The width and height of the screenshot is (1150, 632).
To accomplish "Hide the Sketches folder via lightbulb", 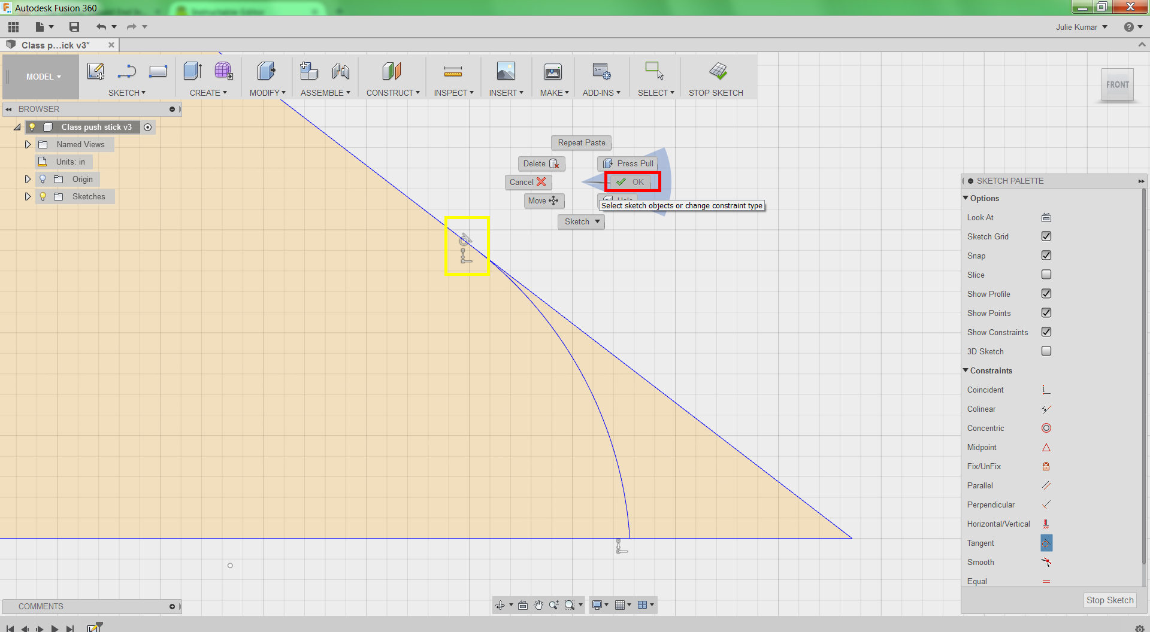I will pyautogui.click(x=43, y=196).
